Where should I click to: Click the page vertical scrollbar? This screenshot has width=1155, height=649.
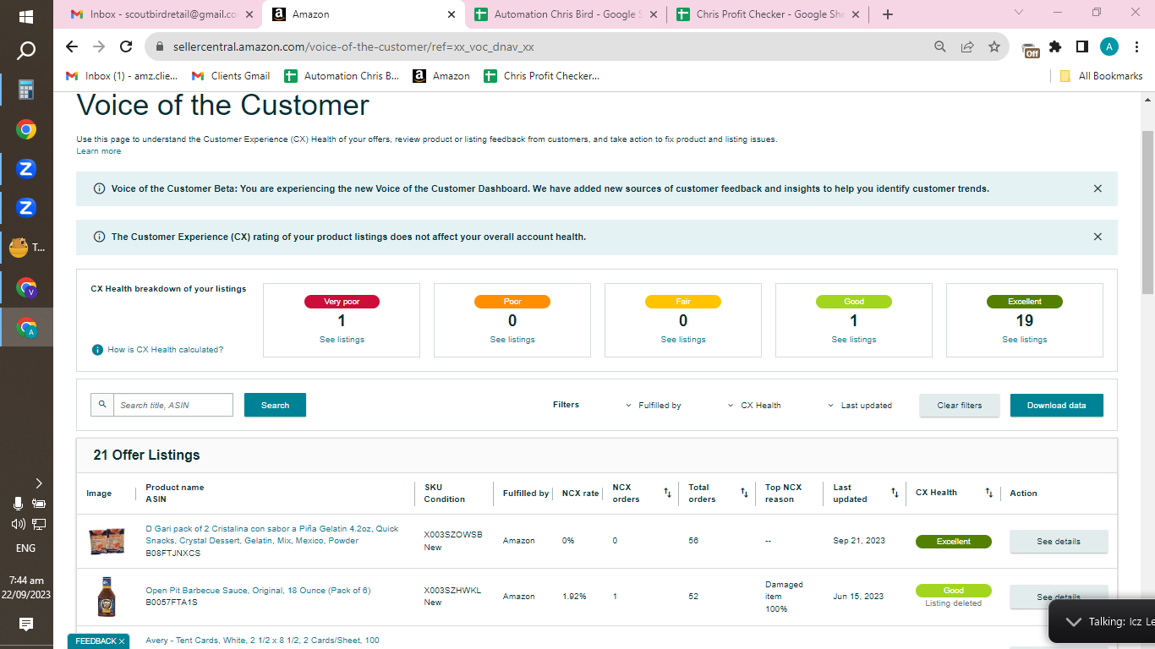pyautogui.click(x=1147, y=211)
